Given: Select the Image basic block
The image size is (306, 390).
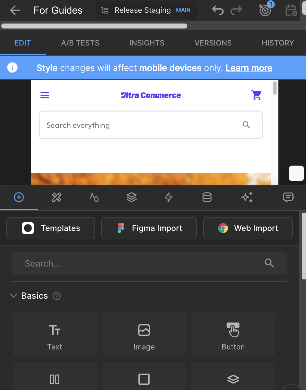Looking at the screenshot, I should (144, 334).
